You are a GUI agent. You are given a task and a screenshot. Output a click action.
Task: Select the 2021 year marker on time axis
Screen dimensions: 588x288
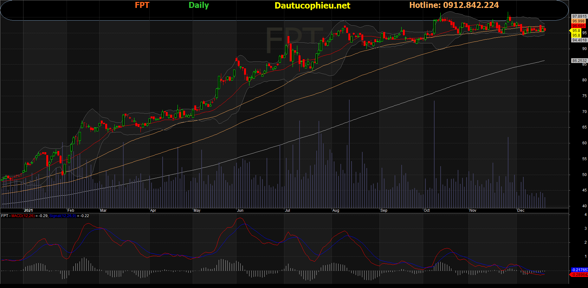[28, 210]
